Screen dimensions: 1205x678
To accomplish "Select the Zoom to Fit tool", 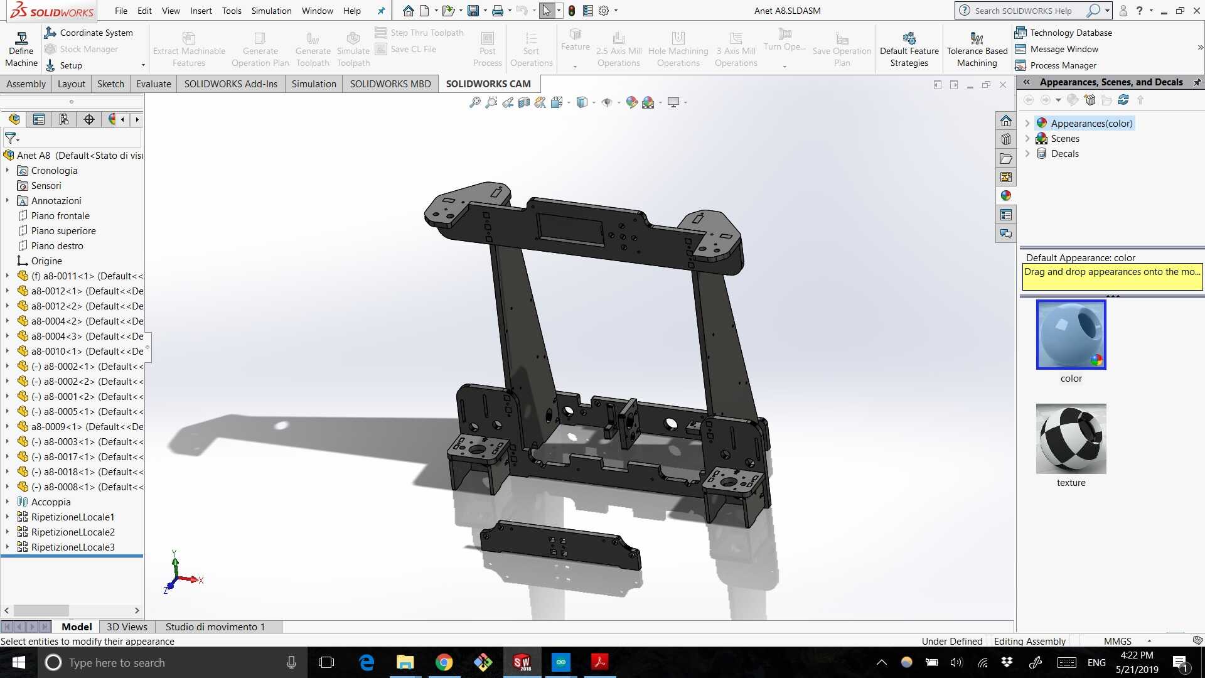I will [x=475, y=102].
